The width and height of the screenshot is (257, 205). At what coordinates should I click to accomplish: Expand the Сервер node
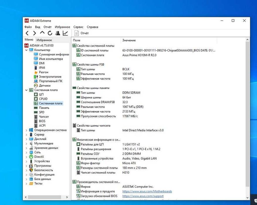tap(26, 135)
